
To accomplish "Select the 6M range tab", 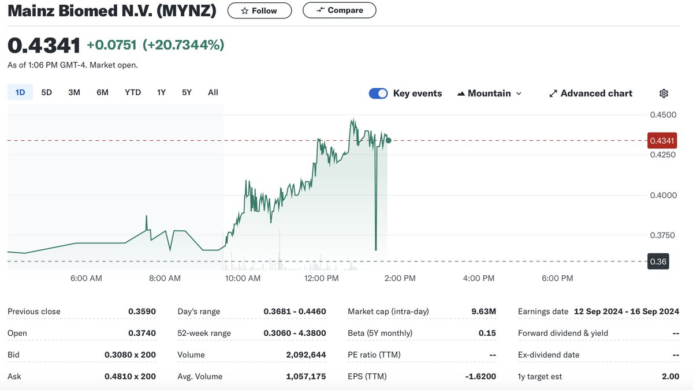I will (102, 92).
